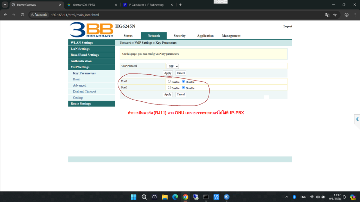This screenshot has height=202, width=360.
Task: Open the Application tab
Action: [x=205, y=36]
